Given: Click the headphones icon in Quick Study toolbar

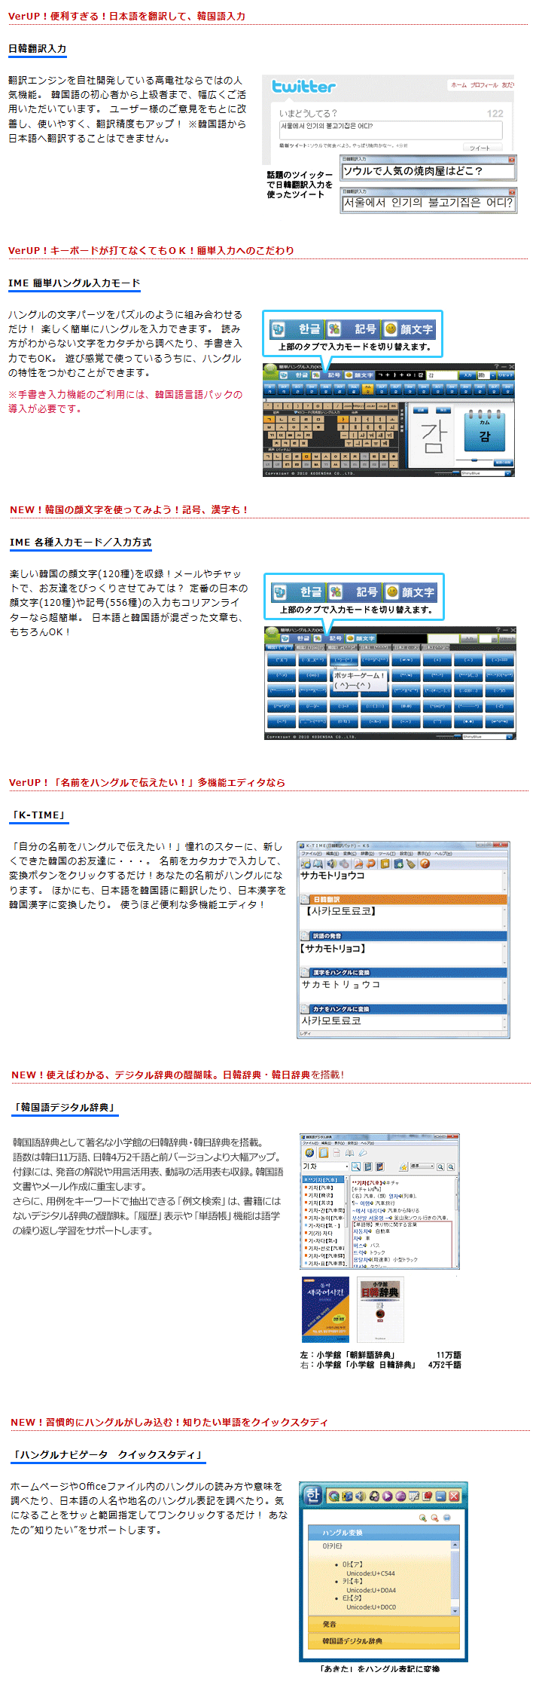Looking at the screenshot, I should 374,1497.
